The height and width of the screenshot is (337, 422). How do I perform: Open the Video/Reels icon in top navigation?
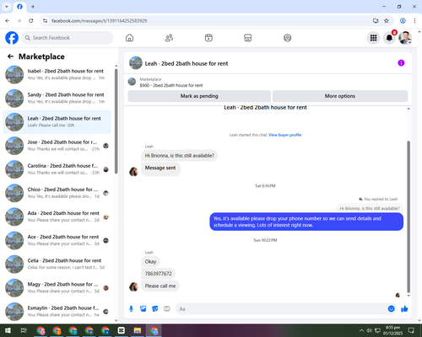[208, 38]
